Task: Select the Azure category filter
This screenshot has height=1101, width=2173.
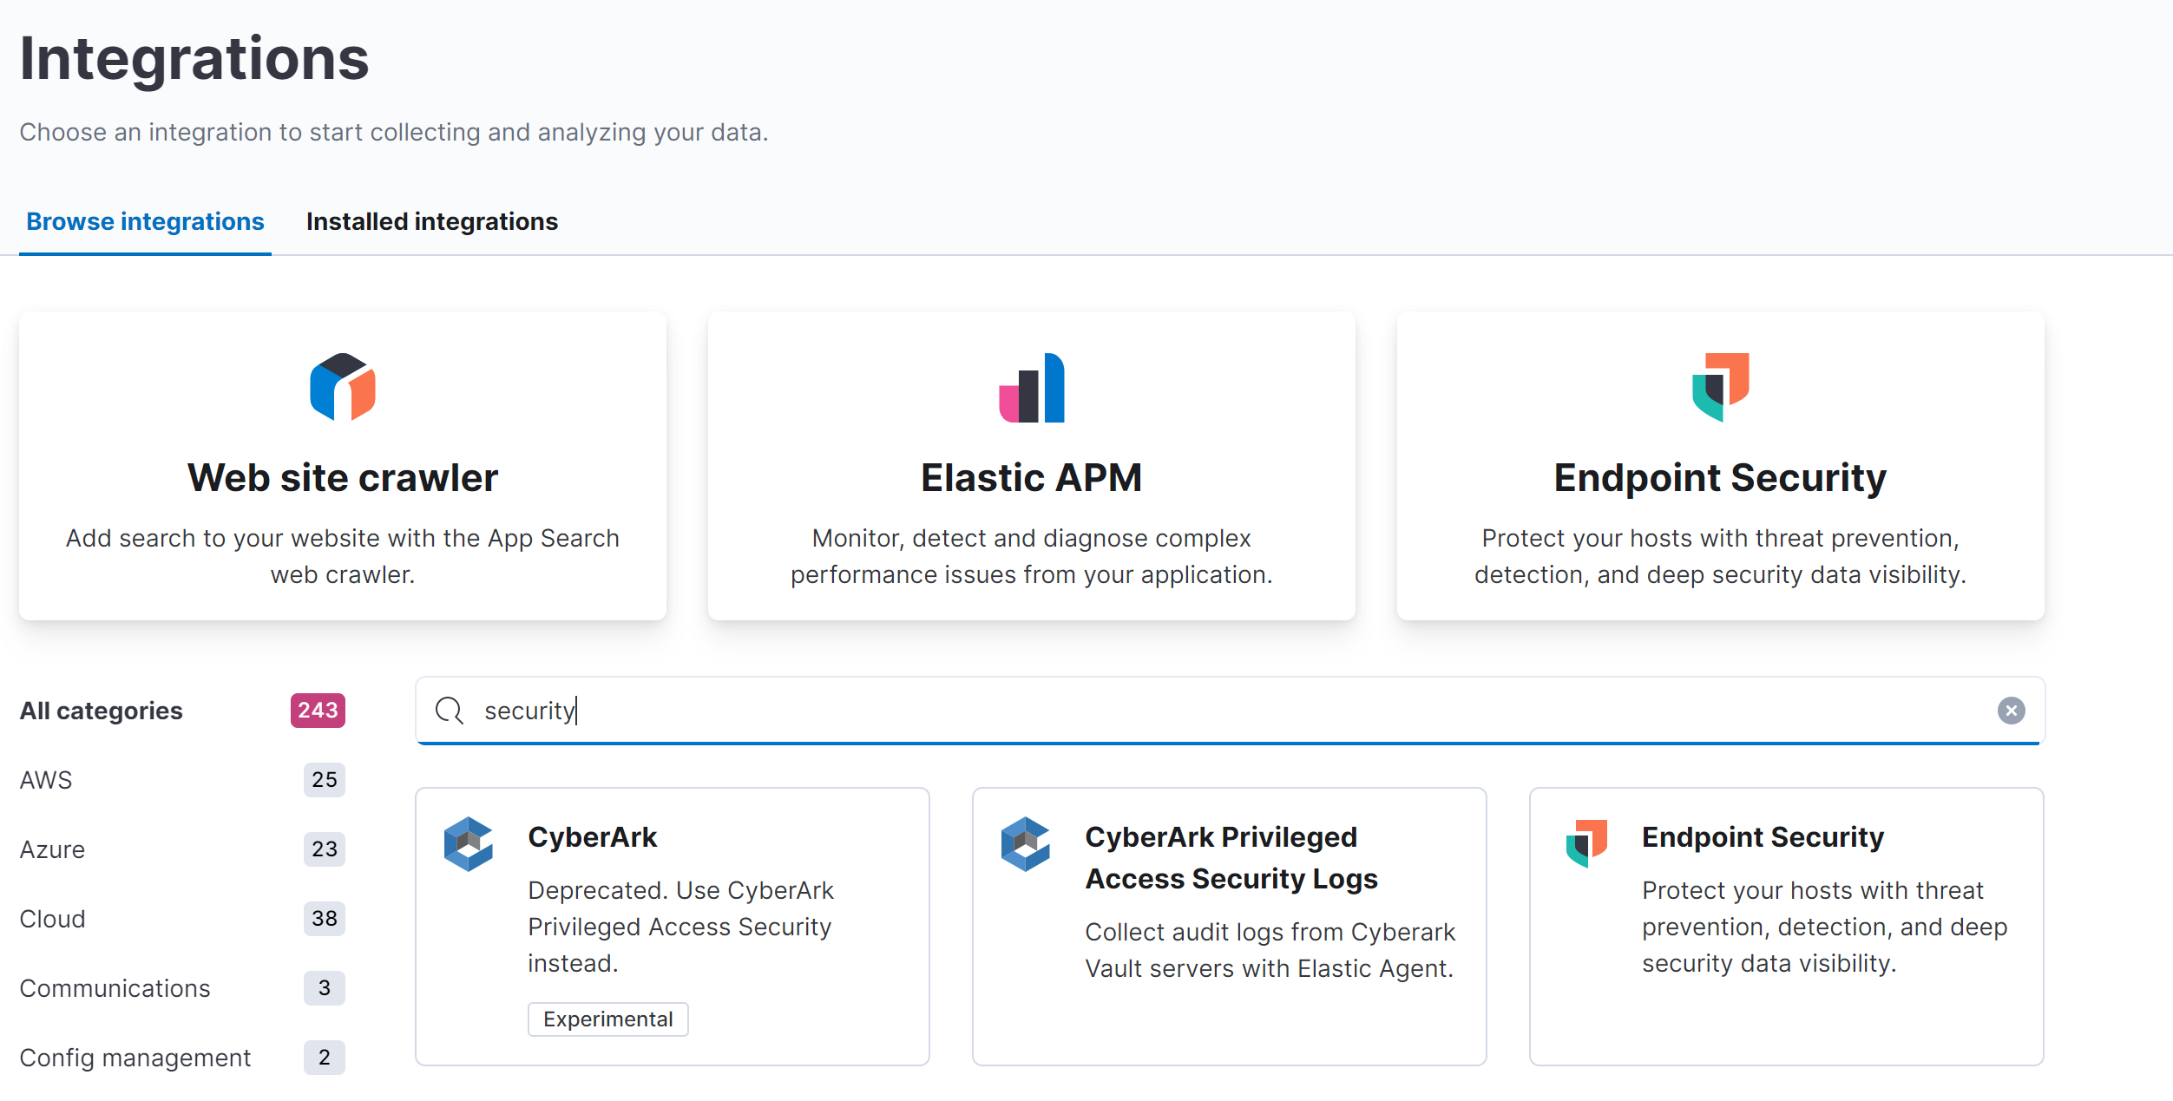Action: point(52,849)
